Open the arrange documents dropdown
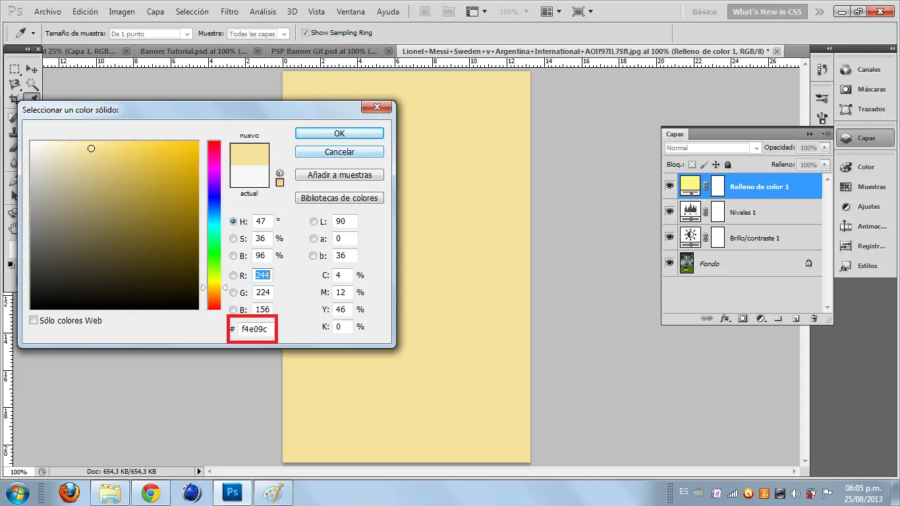 point(550,12)
